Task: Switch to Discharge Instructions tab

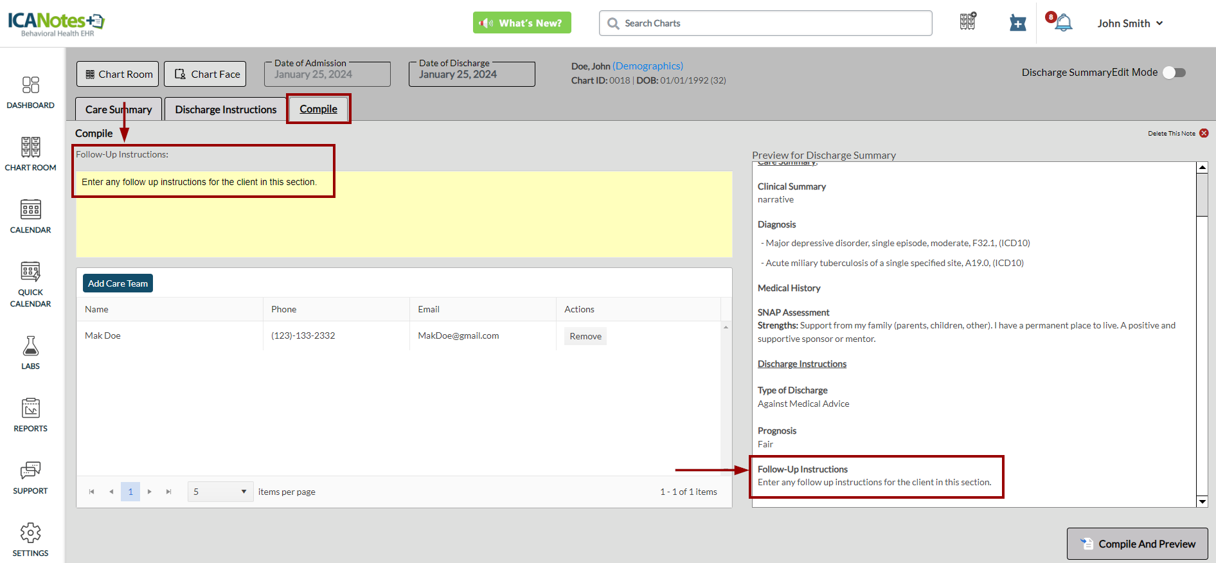Action: click(226, 109)
